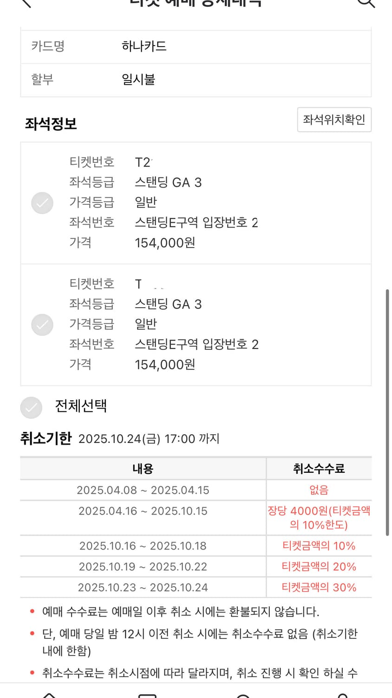
Task: Click the 취소수수료 column header
Action: coord(319,469)
